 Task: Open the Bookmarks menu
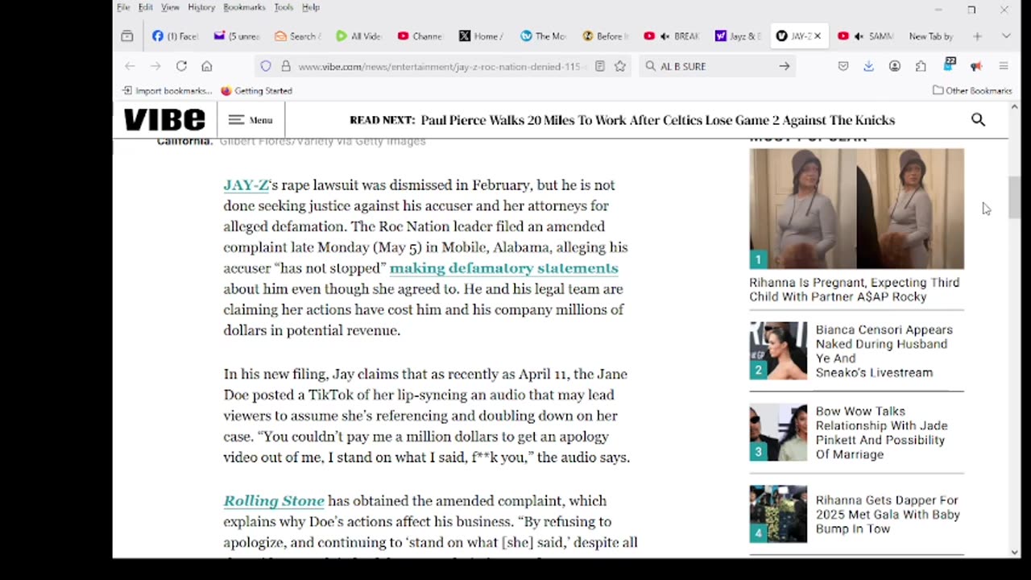pyautogui.click(x=244, y=7)
